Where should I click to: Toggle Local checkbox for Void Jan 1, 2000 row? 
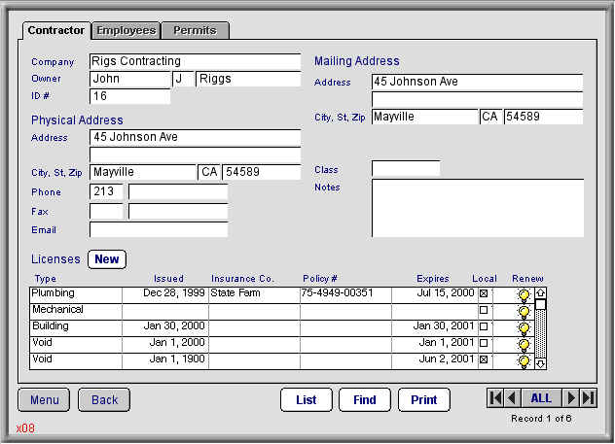point(484,343)
